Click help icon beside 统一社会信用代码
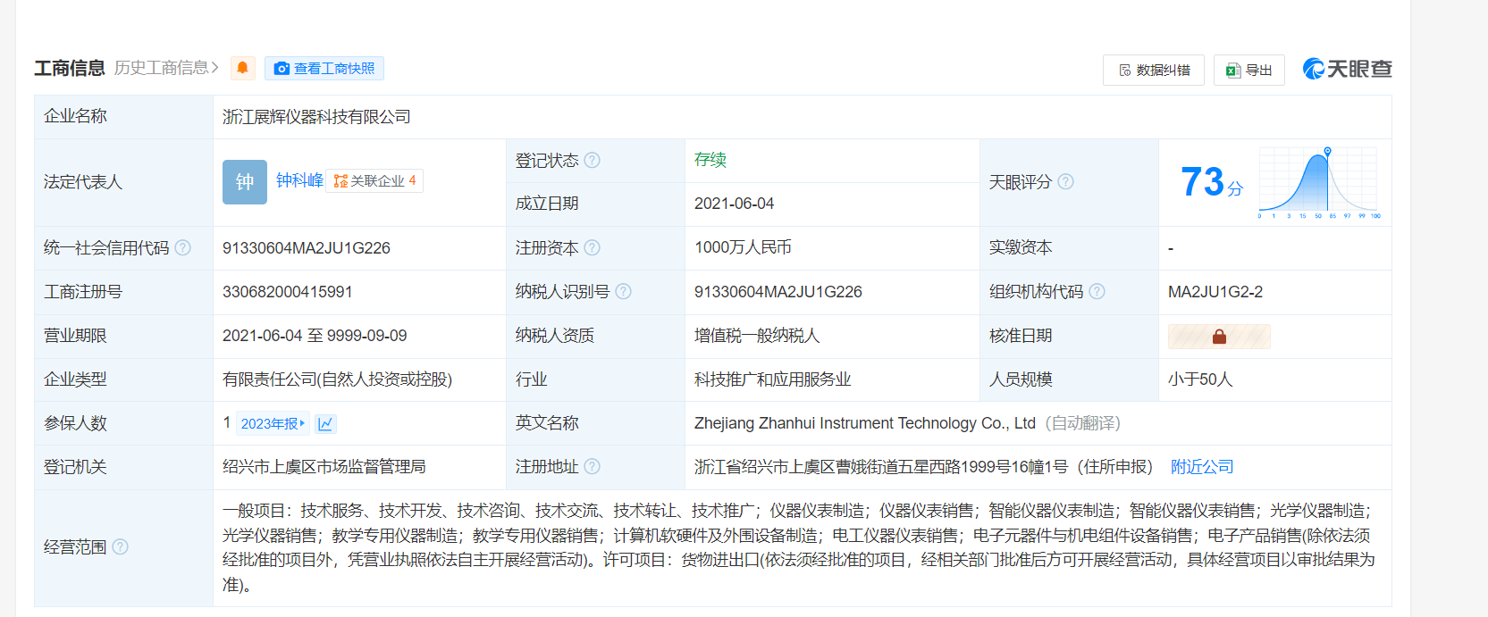The image size is (1488, 617). 182,247
